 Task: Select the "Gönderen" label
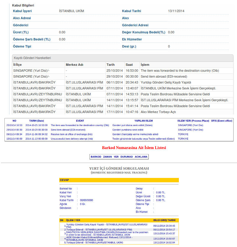pyautogui.click(x=66, y=208)
